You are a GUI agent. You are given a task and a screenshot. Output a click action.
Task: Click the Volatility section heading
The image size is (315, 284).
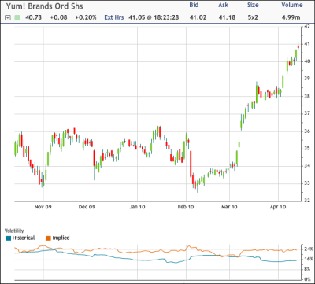(14, 231)
